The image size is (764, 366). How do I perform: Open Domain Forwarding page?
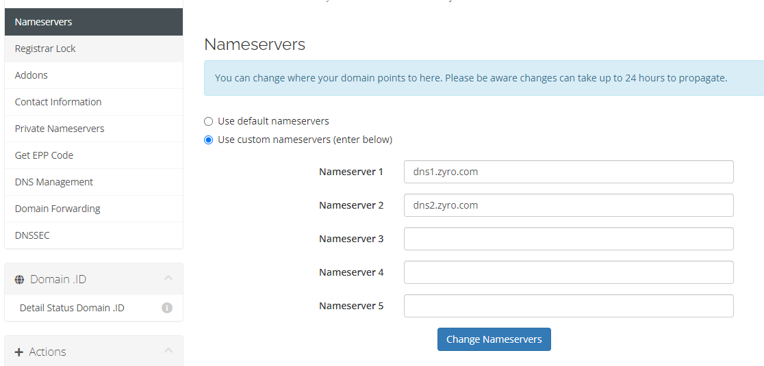coord(94,209)
